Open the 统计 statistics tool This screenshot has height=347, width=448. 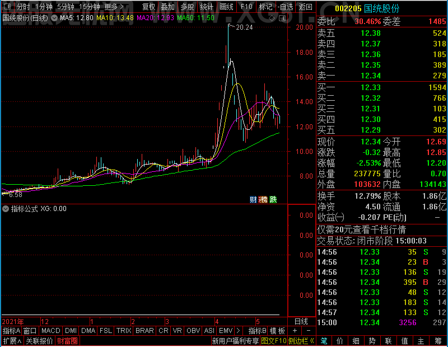point(207,7)
